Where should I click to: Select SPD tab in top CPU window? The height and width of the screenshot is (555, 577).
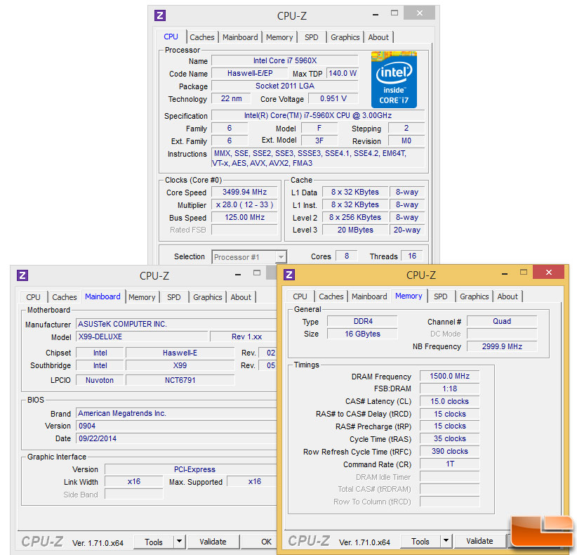click(x=312, y=37)
